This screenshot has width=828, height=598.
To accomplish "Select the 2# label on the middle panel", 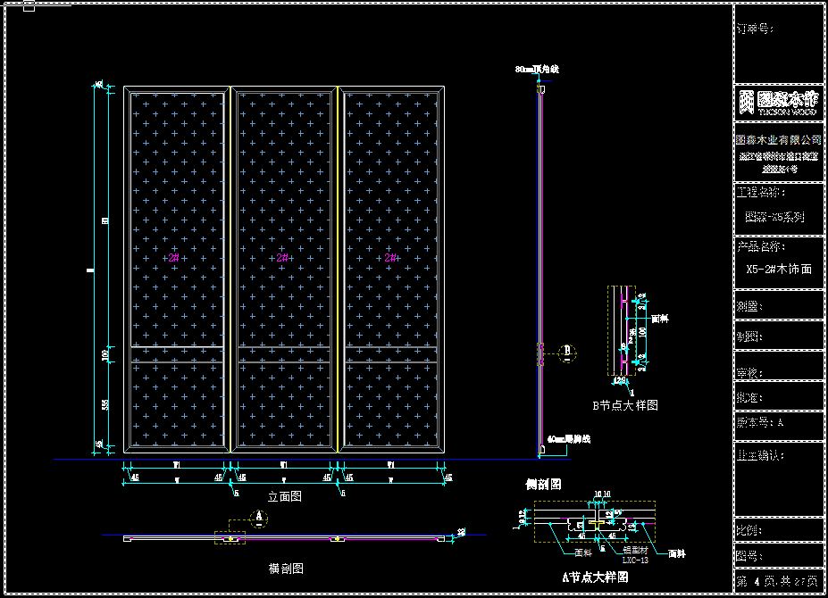I will (282, 258).
